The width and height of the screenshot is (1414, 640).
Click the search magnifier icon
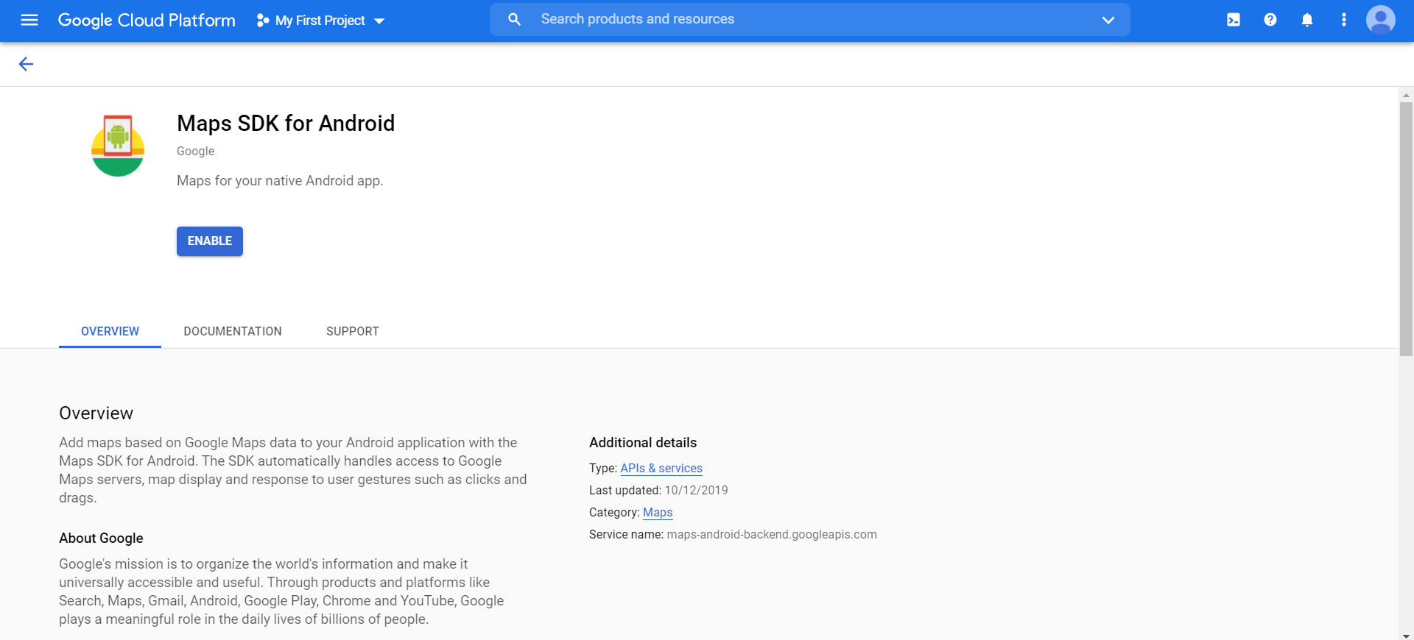pos(514,19)
